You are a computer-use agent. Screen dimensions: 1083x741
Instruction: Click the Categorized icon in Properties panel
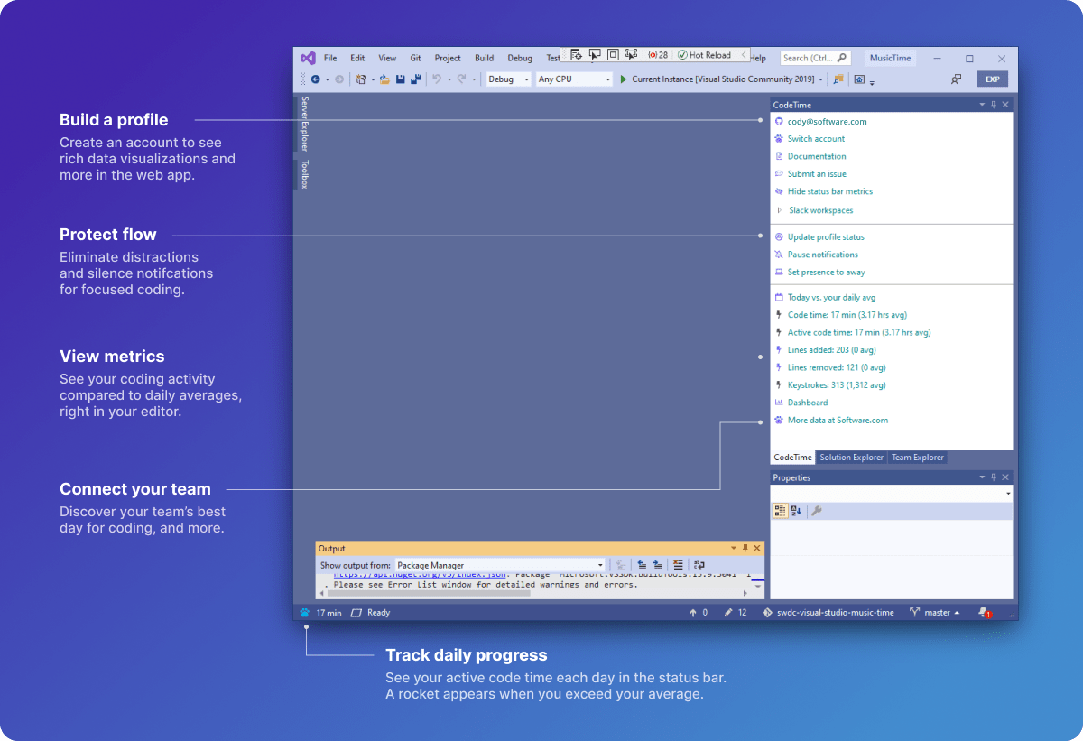(x=780, y=511)
